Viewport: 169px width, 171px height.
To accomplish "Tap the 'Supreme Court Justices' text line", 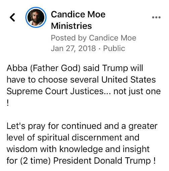I will point(83,92).
